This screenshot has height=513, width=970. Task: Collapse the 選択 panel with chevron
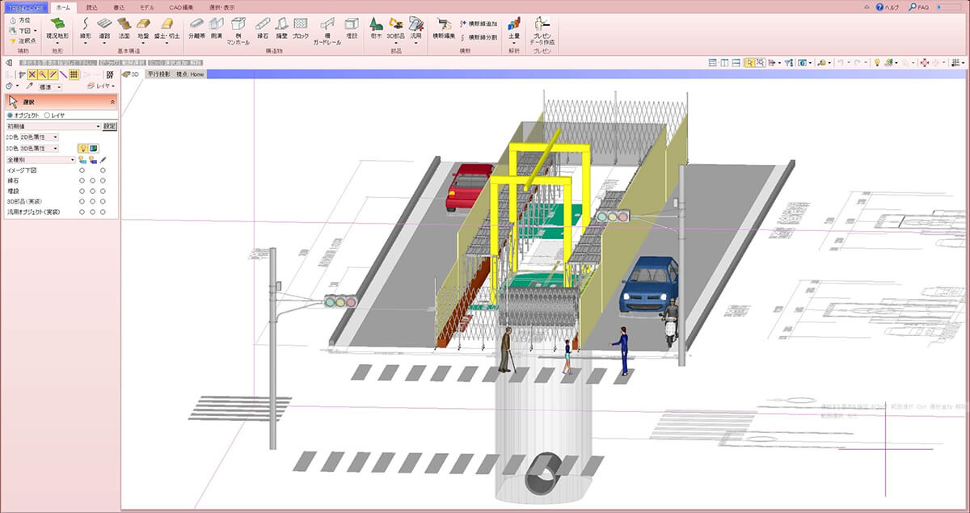tap(112, 103)
